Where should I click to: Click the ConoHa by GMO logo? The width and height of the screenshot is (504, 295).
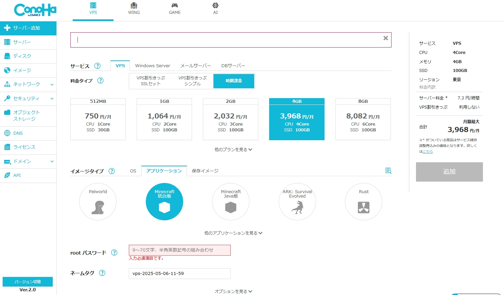tap(35, 10)
